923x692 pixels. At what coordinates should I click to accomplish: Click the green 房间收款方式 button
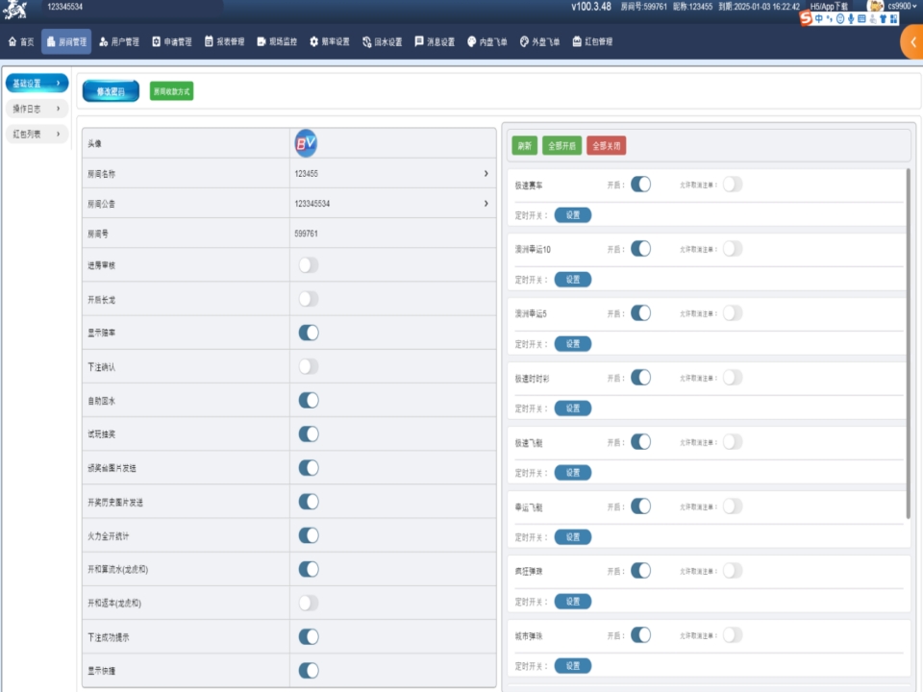tap(171, 91)
